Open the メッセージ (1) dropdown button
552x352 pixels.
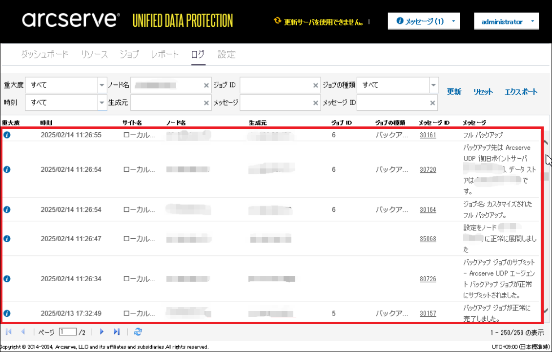[x=424, y=21]
